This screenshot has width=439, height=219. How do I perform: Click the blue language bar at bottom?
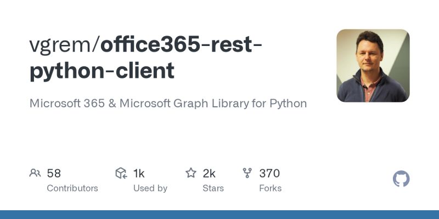pos(219,215)
